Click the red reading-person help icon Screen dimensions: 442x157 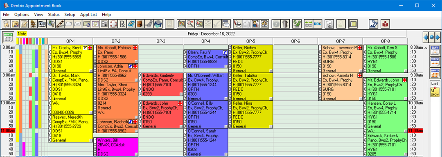point(386,24)
